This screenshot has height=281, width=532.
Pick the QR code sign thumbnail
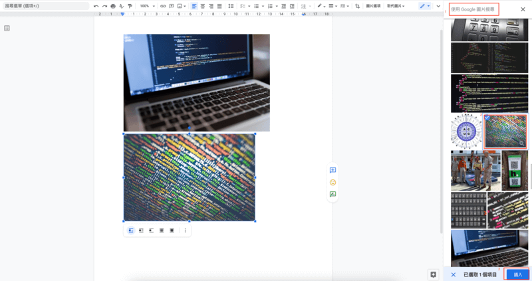click(x=515, y=171)
